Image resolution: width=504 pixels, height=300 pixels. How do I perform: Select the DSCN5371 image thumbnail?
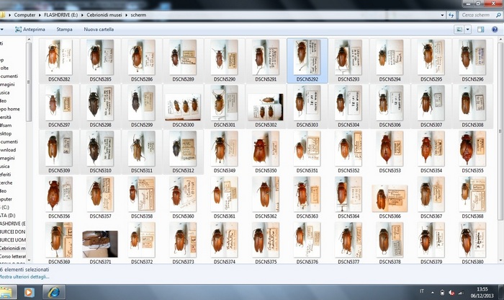(x=100, y=243)
